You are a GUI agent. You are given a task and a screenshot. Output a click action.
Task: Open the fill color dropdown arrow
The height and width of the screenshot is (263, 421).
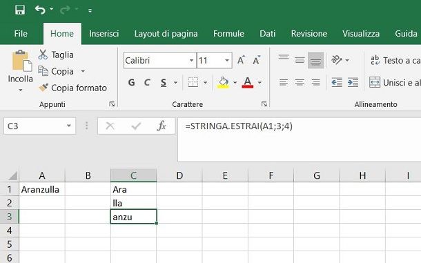(x=235, y=82)
